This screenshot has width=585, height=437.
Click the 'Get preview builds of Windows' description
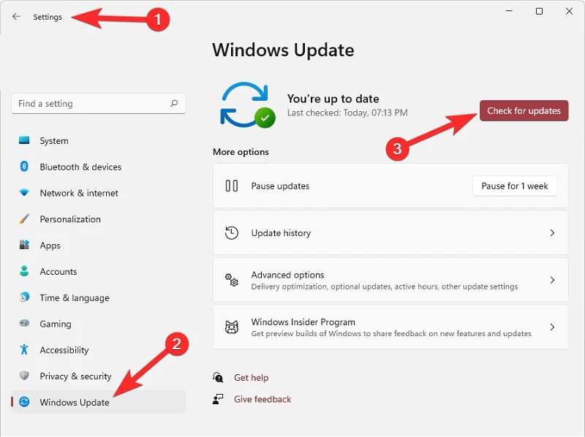pyautogui.click(x=391, y=333)
